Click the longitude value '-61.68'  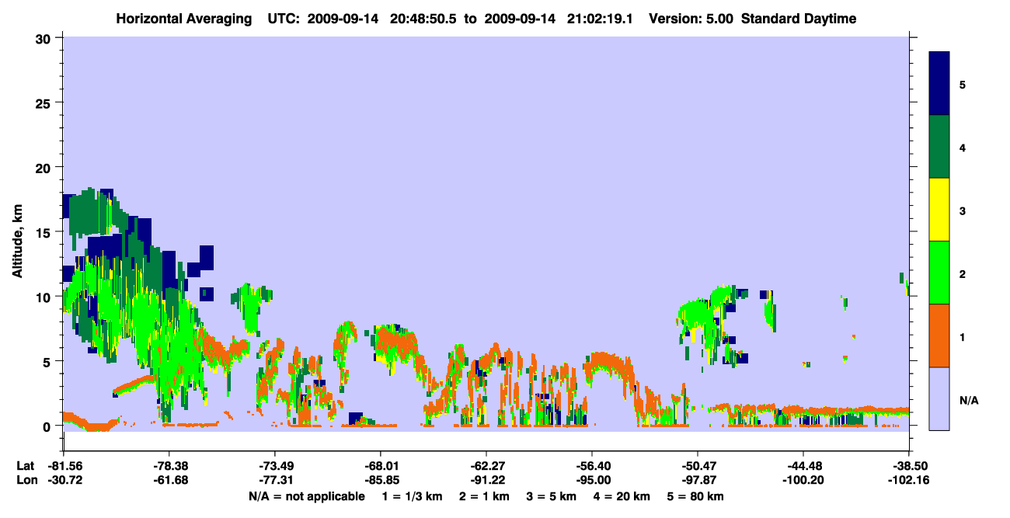pyautogui.click(x=169, y=481)
